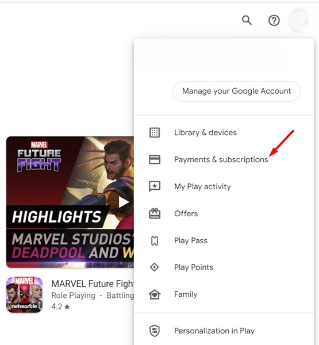The height and width of the screenshot is (345, 319).
Task: Select Payments & subscriptions menu entry
Action: pyautogui.click(x=224, y=159)
